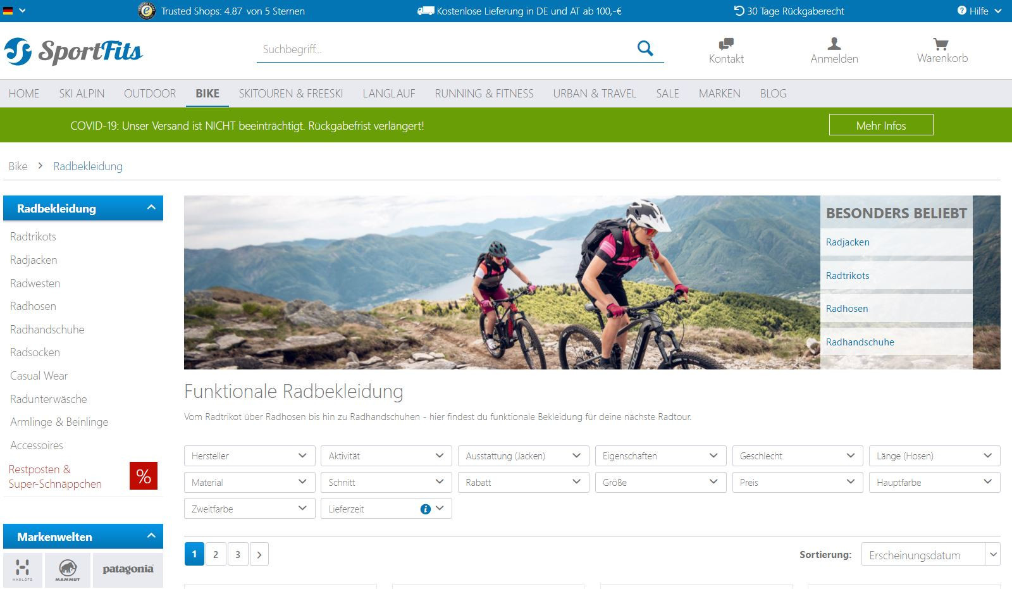This screenshot has height=589, width=1012.
Task: Open the Kontakt chat icon
Action: pos(725,44)
